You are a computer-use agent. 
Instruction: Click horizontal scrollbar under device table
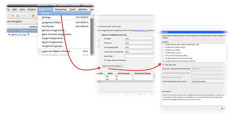(124, 82)
